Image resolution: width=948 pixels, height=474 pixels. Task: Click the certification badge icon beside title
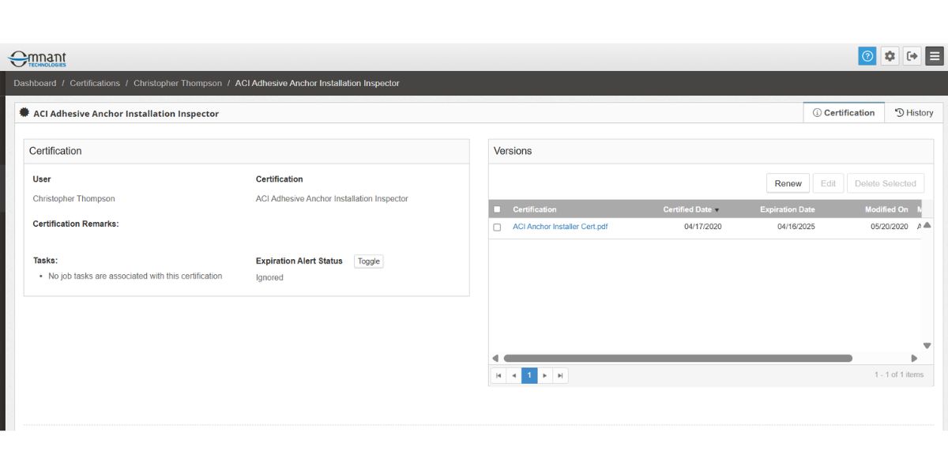24,113
